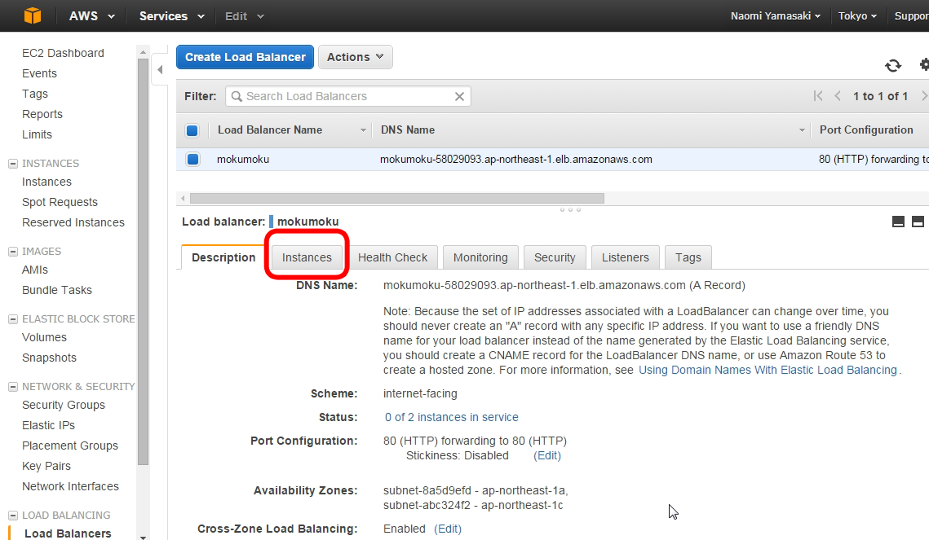Open Elastic IPs in sidebar
Screen dimensions: 929x540
click(49, 425)
